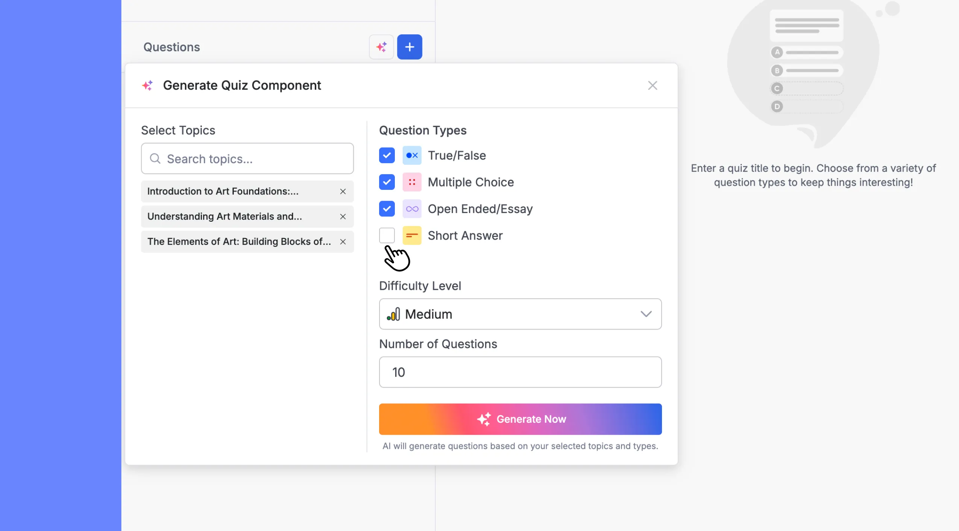The height and width of the screenshot is (531, 959).
Task: Remove The Elements of Art topic
Action: [343, 242]
